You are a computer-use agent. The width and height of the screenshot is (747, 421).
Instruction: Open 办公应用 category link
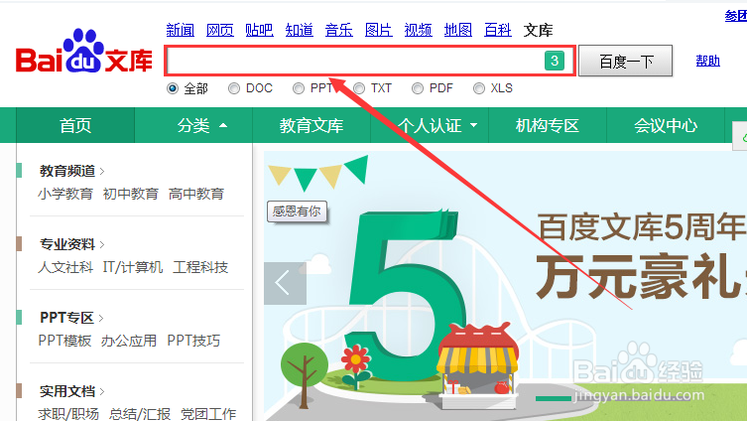coord(129,341)
